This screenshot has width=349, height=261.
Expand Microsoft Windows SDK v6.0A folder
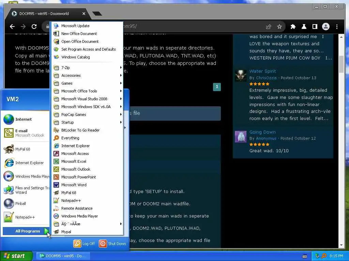[x=88, y=107]
